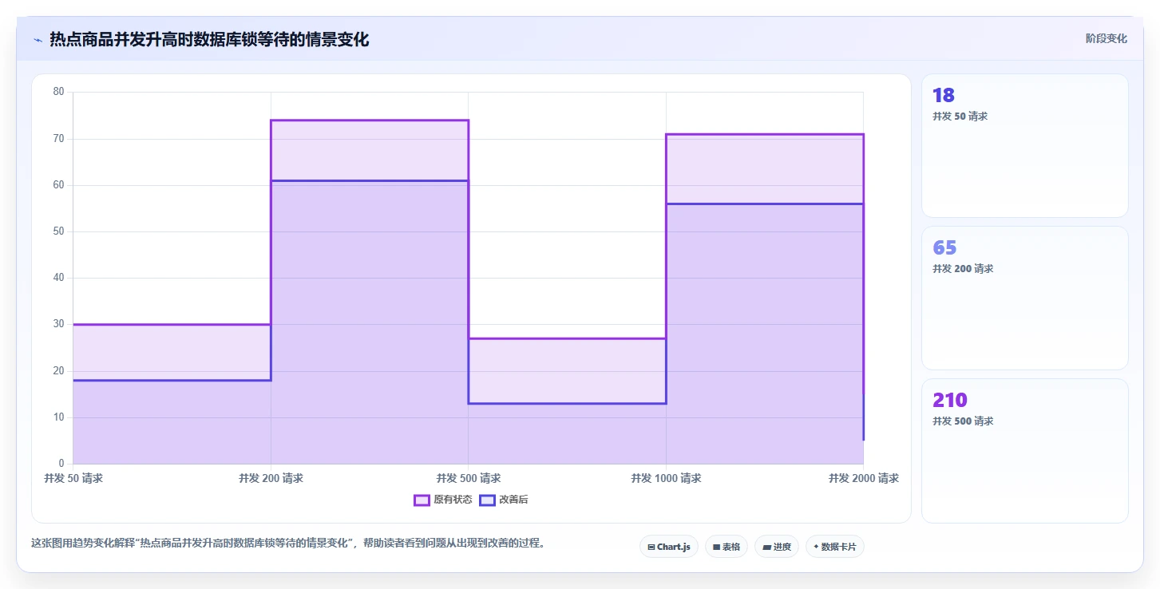Click the x-axis label 并发 50 请求
The height and width of the screenshot is (589, 1160).
pyautogui.click(x=73, y=478)
